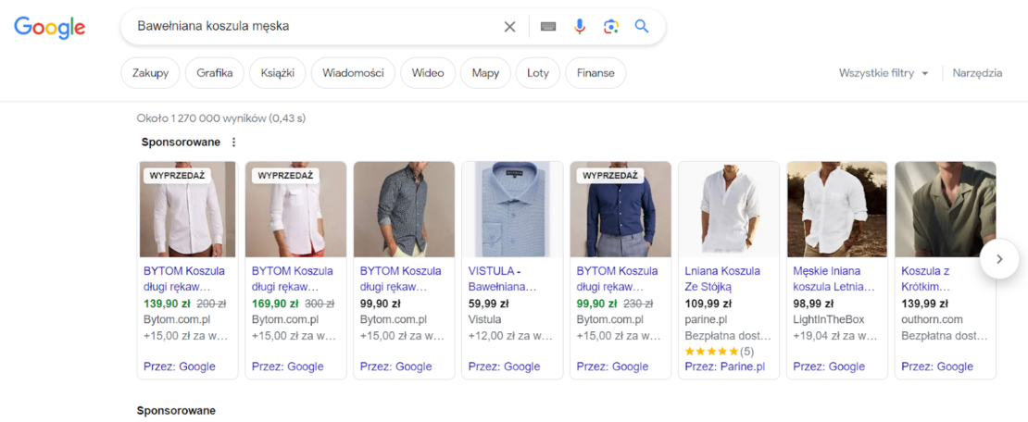Click the crossed-out 300 zł price
The image size is (1028, 422).
coord(320,304)
